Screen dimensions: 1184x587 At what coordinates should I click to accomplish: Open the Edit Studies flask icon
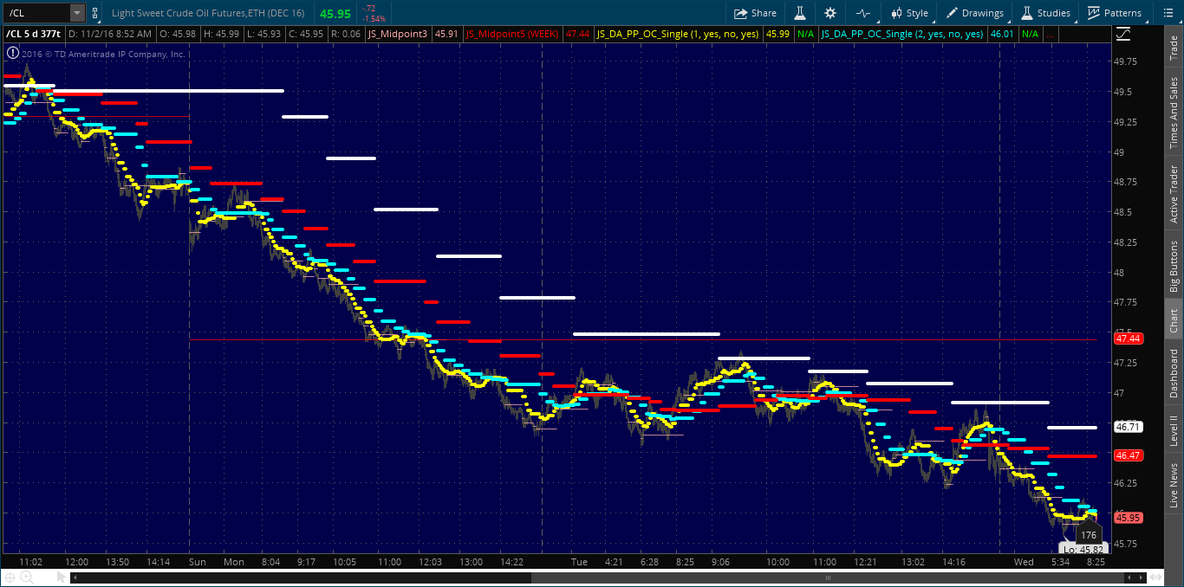[800, 13]
